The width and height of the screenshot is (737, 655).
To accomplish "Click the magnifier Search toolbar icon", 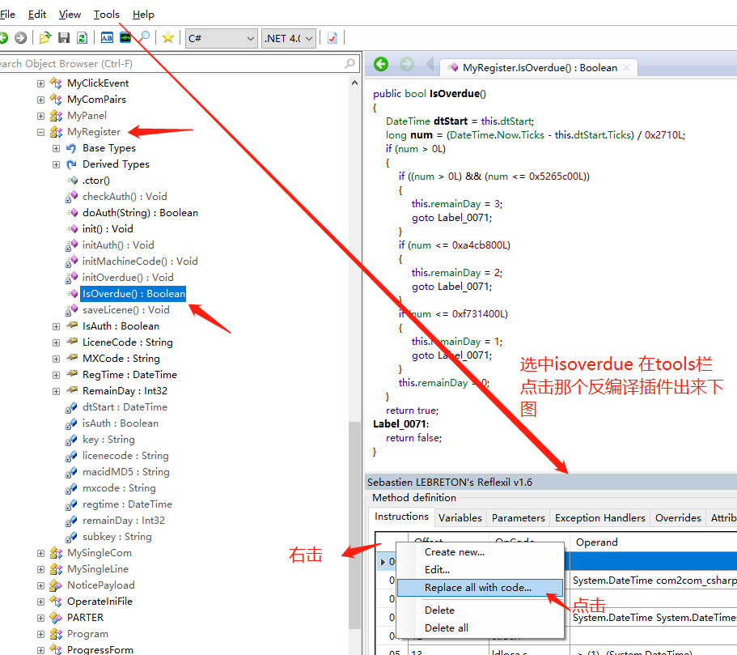I will point(144,37).
